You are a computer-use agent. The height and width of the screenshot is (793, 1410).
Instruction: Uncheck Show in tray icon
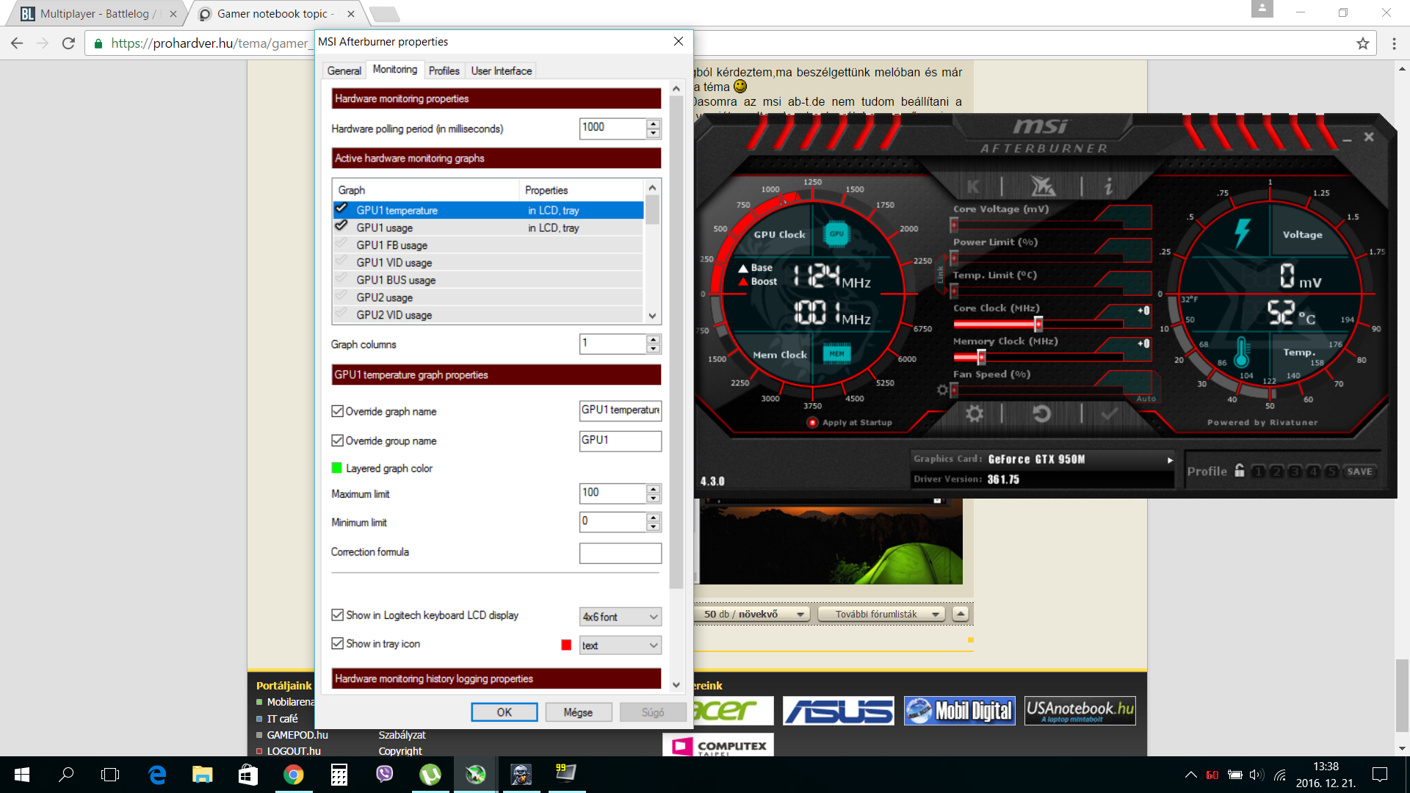337,643
